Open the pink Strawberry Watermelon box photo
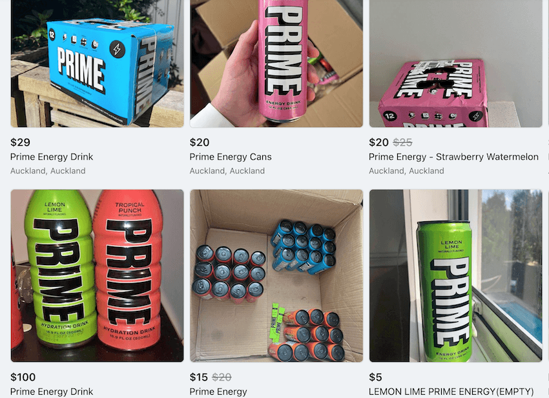The width and height of the screenshot is (549, 398). tap(455, 63)
